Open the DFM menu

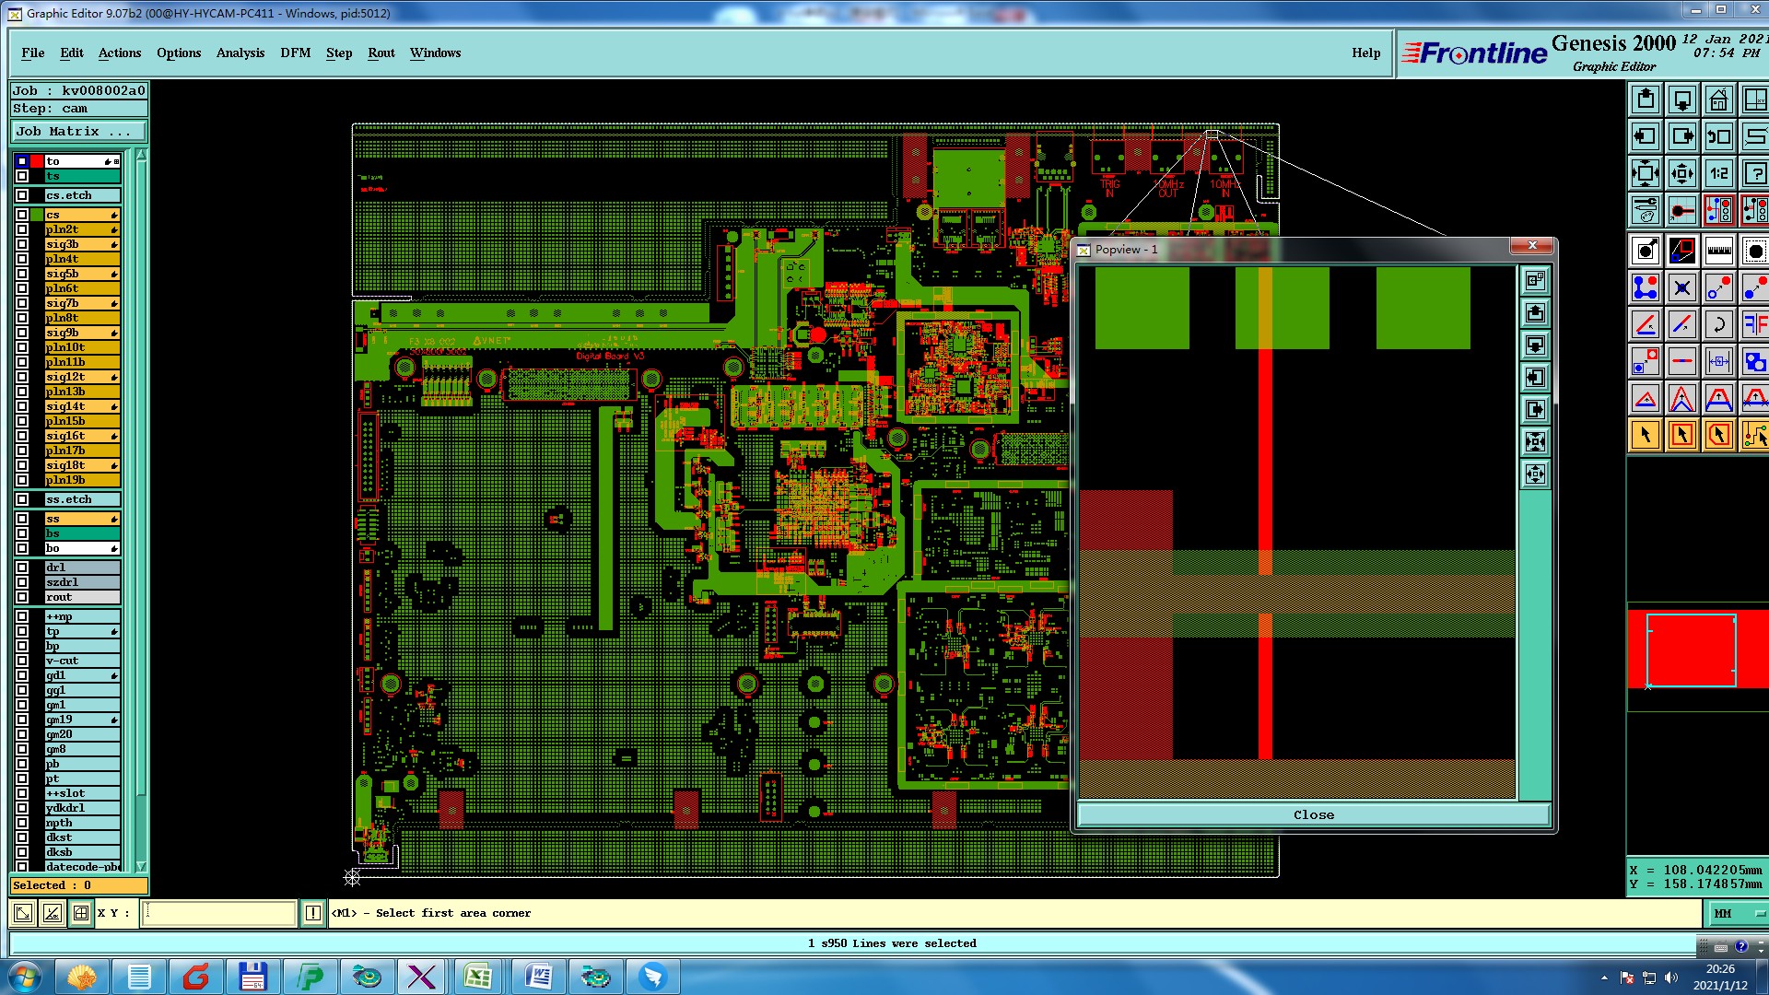(x=295, y=53)
